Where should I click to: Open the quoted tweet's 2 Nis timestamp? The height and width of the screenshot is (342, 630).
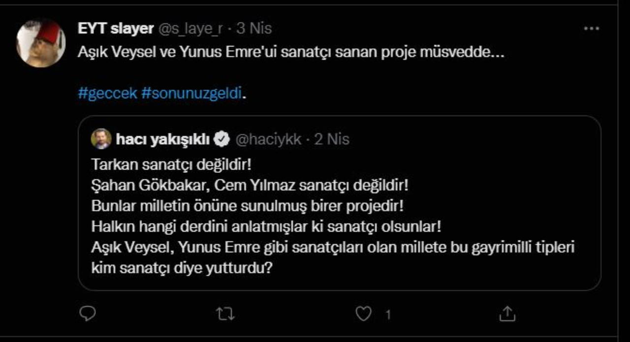pos(332,140)
